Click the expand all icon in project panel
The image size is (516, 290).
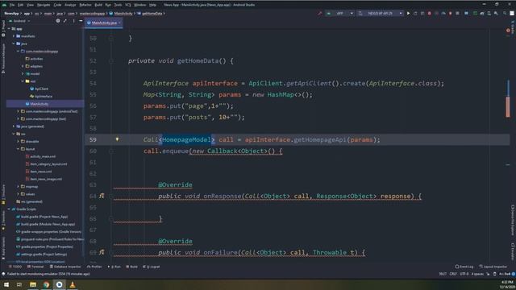click(x=65, y=21)
